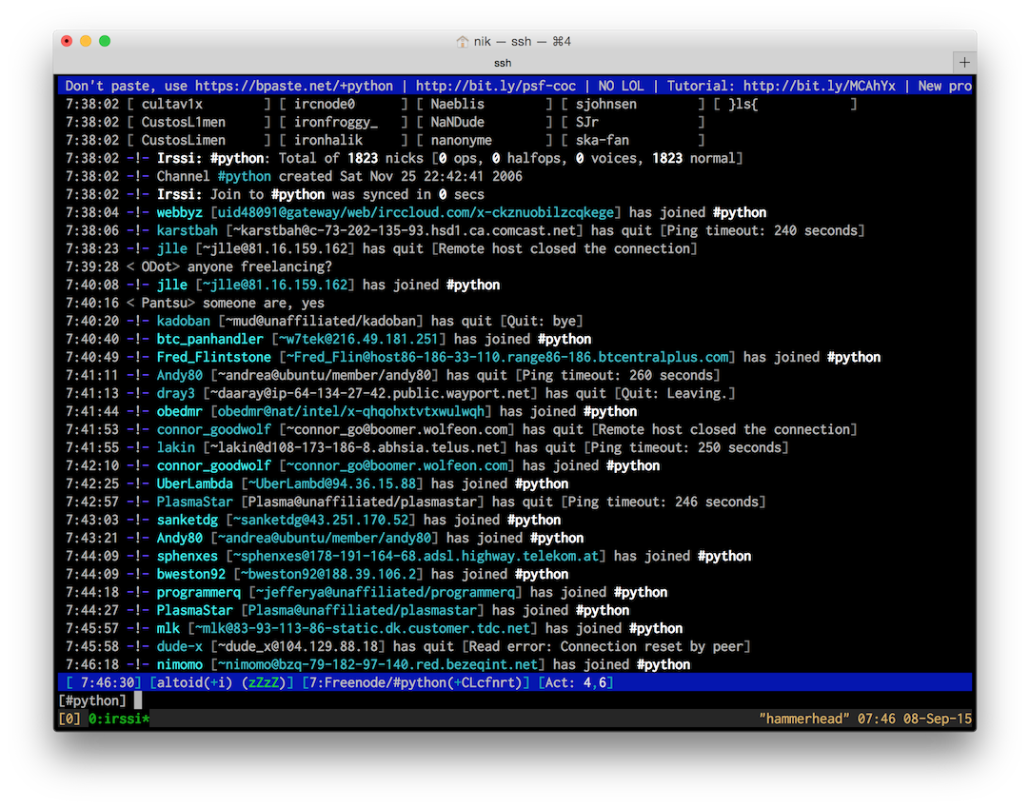
Task: Click nick 'webbyz' join message
Action: 179,212
